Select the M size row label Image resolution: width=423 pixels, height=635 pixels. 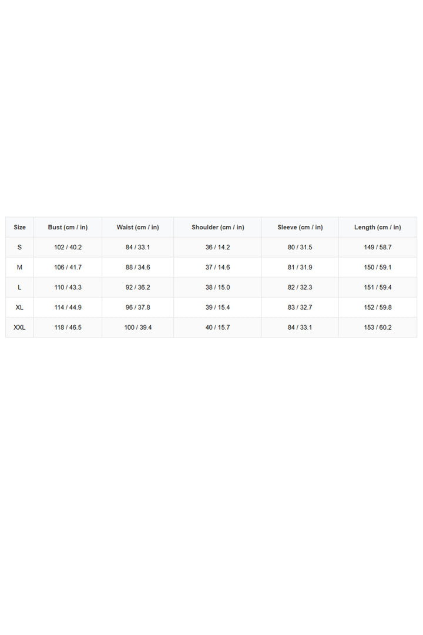19,268
